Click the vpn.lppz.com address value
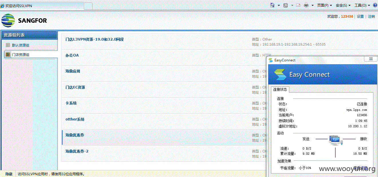Viewport: 378px width, 177px height. tap(357, 110)
